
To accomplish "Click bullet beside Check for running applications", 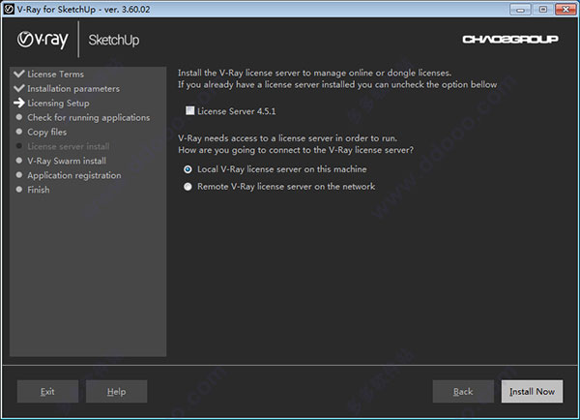I will tap(19, 117).
